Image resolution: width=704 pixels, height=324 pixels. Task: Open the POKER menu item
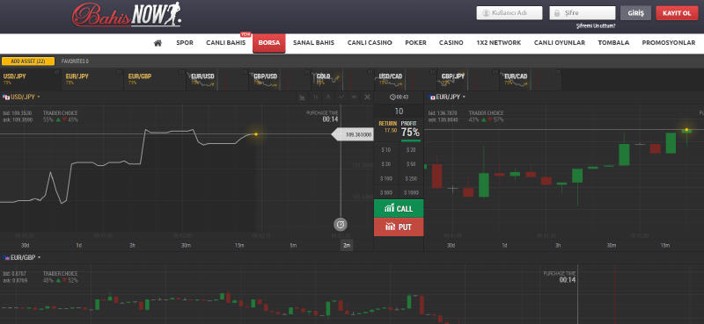pos(415,43)
